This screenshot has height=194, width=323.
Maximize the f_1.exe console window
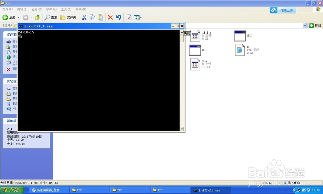coord(177,26)
